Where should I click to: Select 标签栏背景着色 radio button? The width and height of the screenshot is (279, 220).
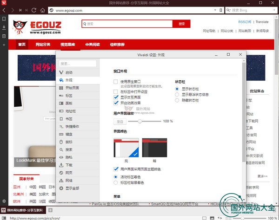(x=116, y=182)
